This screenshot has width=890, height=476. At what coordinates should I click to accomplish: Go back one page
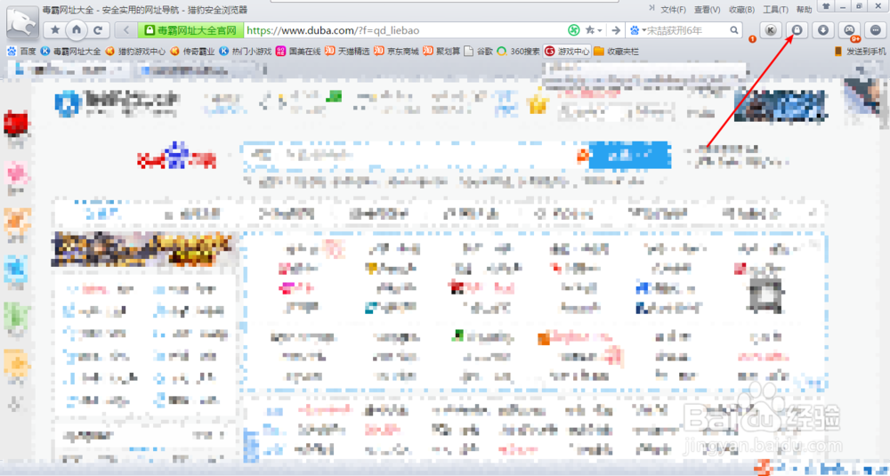[x=126, y=30]
